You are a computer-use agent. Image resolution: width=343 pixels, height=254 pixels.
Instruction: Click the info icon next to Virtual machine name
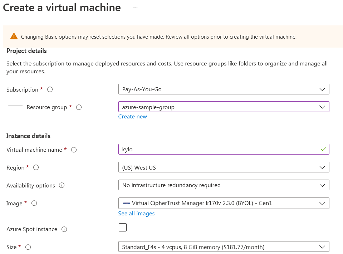(x=74, y=150)
